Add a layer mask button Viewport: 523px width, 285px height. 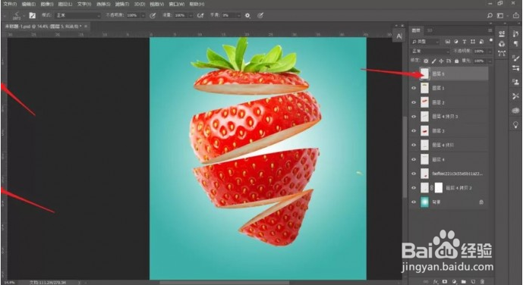point(445,282)
